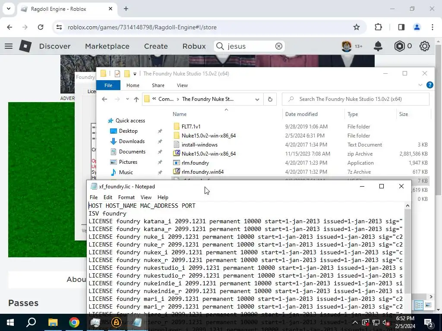This screenshot has width=442, height=331.
Task: Close the Ragdoll Engine Roblox tab
Action: coord(110,9)
